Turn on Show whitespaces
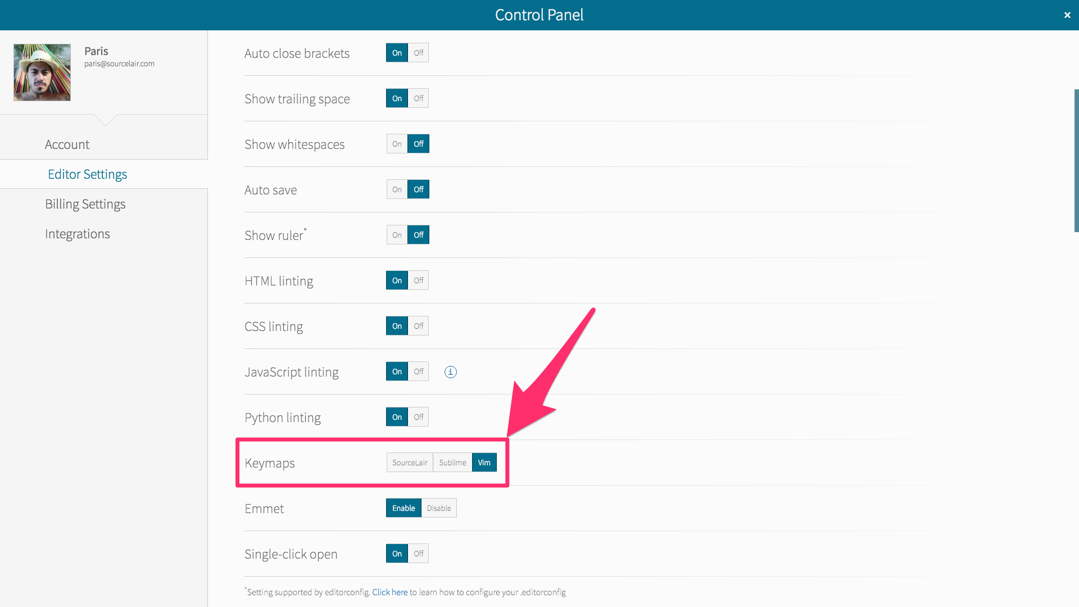Image resolution: width=1079 pixels, height=607 pixels. click(397, 144)
